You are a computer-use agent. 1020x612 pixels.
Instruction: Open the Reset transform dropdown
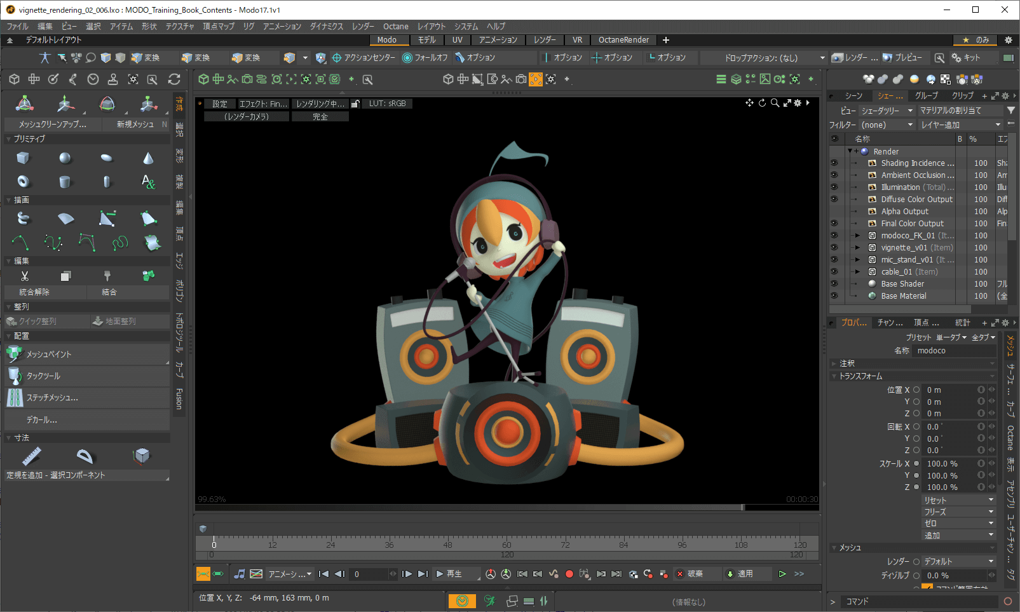[x=958, y=500]
